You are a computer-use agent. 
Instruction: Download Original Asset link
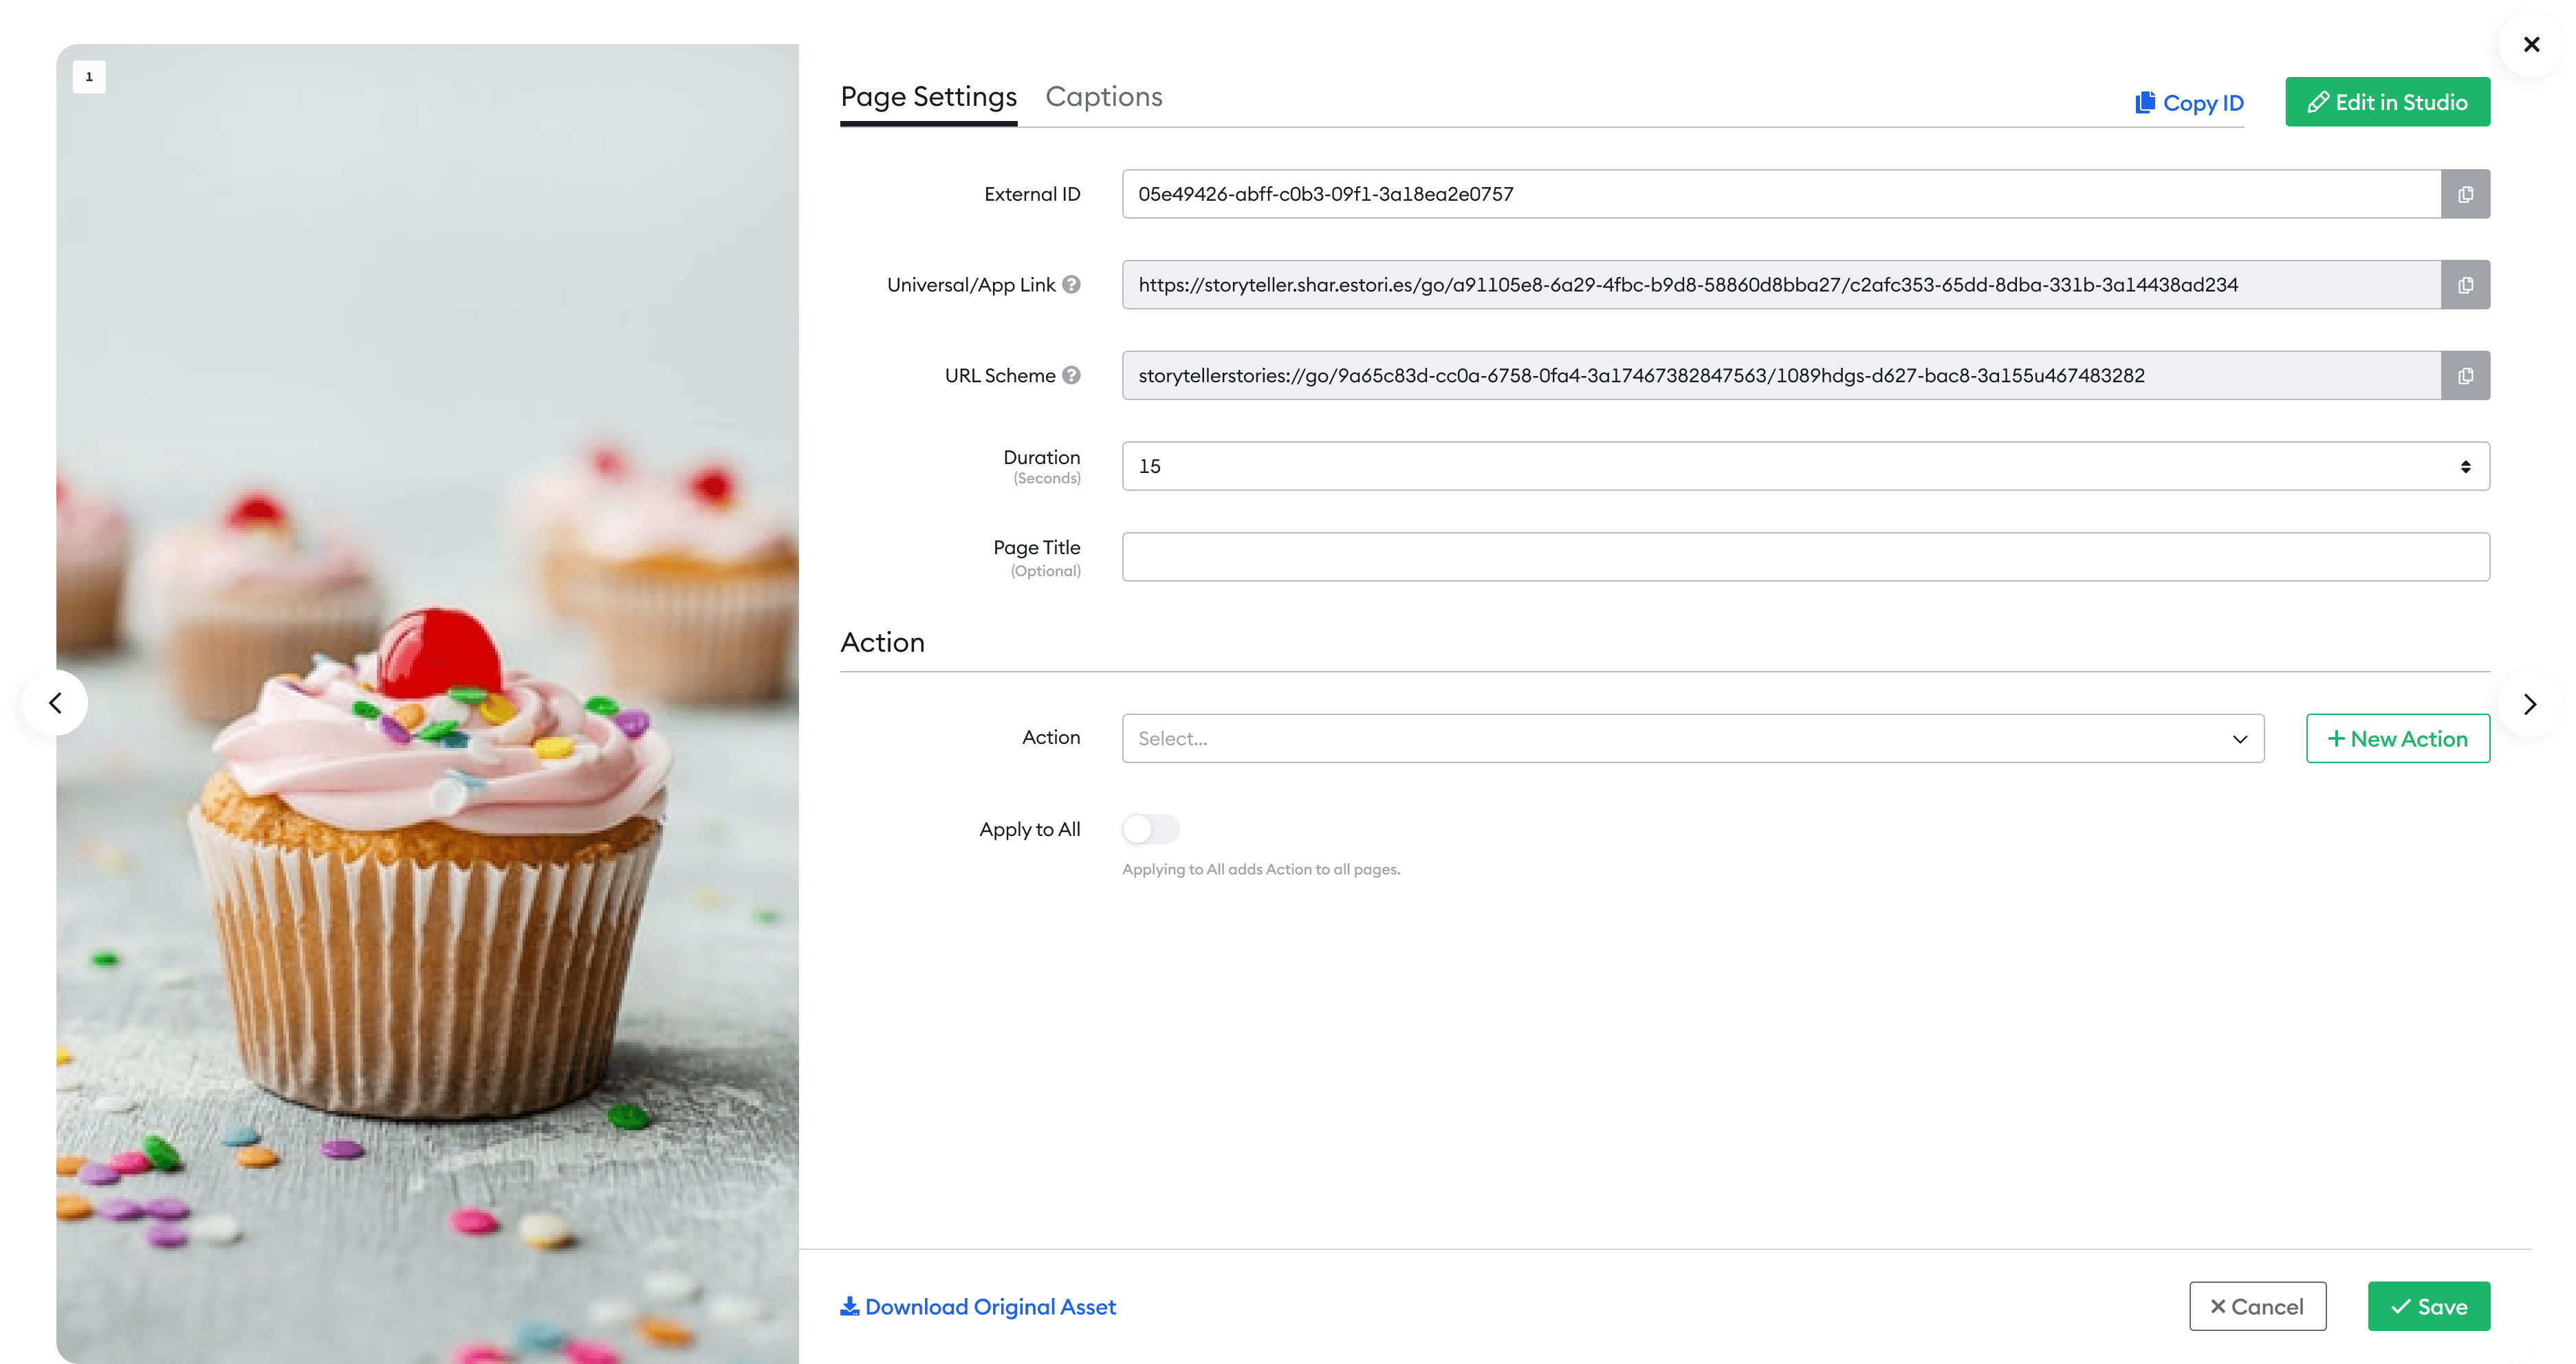coord(978,1307)
